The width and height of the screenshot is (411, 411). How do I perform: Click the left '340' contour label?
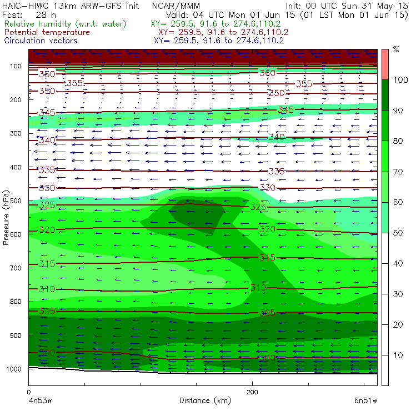pos(47,140)
